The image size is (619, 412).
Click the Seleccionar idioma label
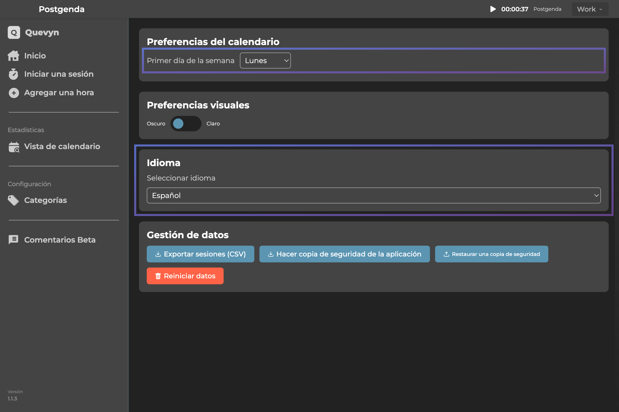(x=181, y=178)
